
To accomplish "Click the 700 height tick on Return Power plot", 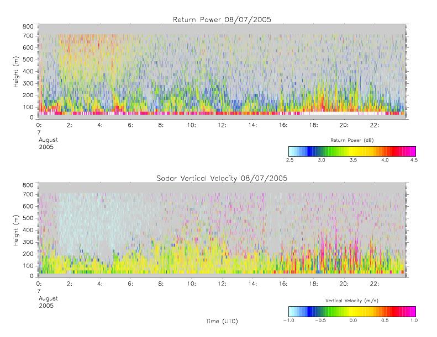I will (28, 36).
